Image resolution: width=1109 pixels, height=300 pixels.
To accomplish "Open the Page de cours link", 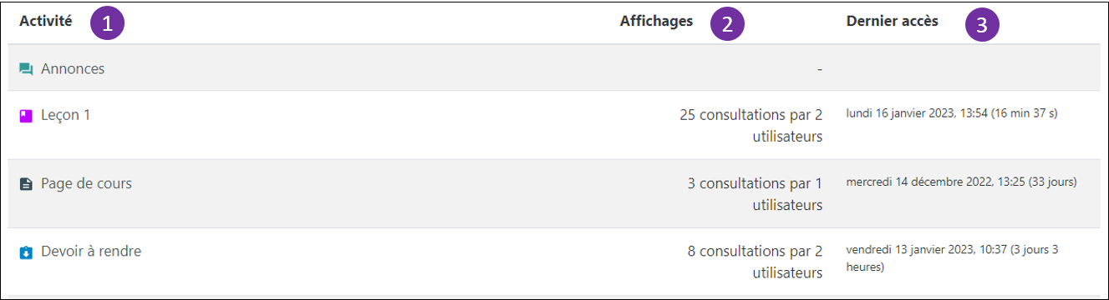I will 86,184.
